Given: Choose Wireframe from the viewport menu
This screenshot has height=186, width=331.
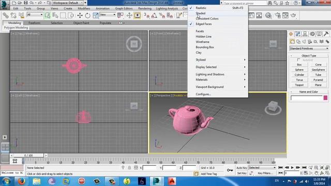Looking at the screenshot, I should pos(218,42).
